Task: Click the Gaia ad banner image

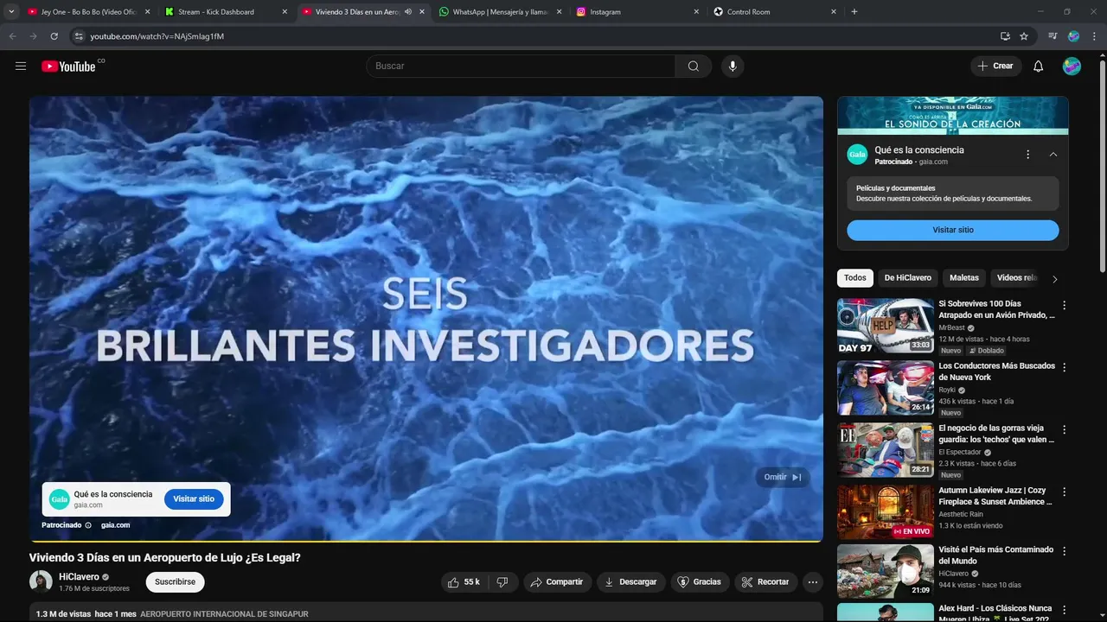Action: 952,116
